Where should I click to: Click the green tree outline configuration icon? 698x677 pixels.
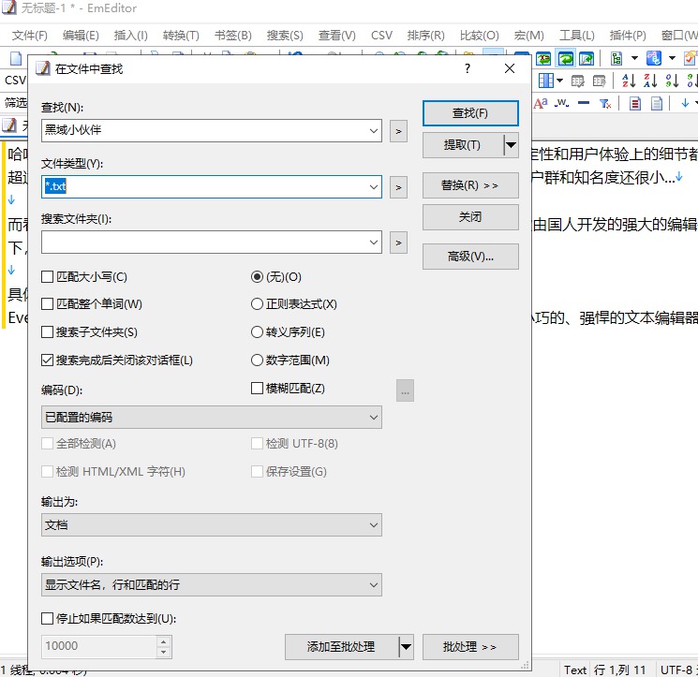point(616,58)
